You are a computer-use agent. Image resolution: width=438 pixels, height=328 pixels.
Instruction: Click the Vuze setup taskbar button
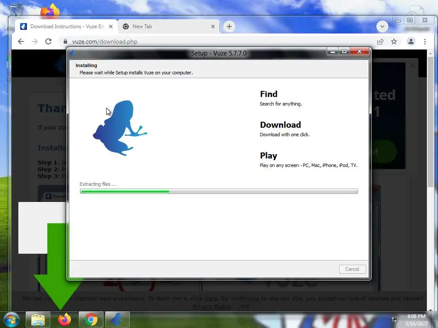pos(118,319)
